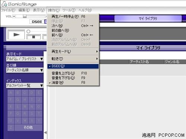Click the その他 index button
Image resolution: width=186 pixels, height=139 pixels.
pyautogui.click(x=28, y=128)
